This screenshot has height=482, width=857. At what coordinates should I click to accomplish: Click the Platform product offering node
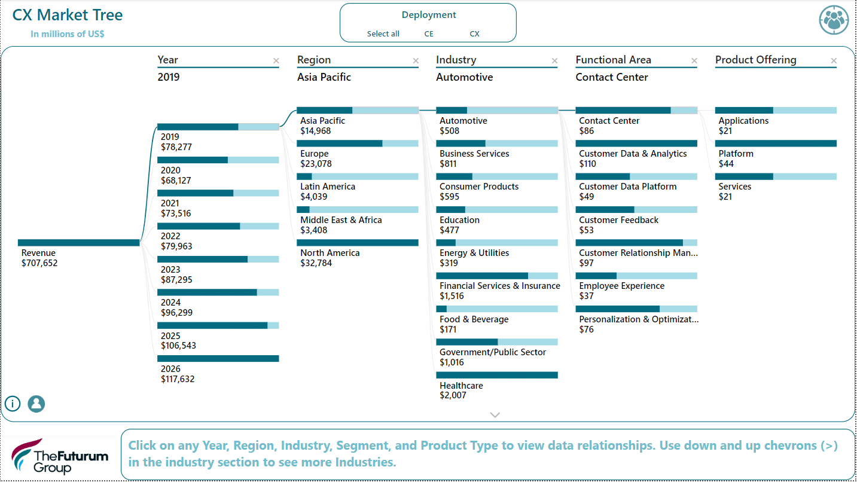click(x=776, y=144)
